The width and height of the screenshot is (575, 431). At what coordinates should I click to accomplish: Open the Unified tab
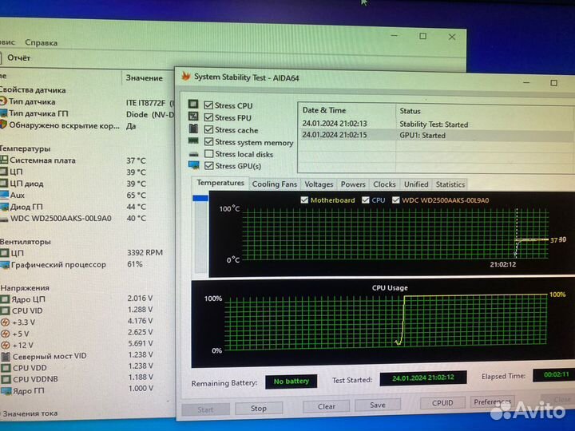pyautogui.click(x=416, y=184)
